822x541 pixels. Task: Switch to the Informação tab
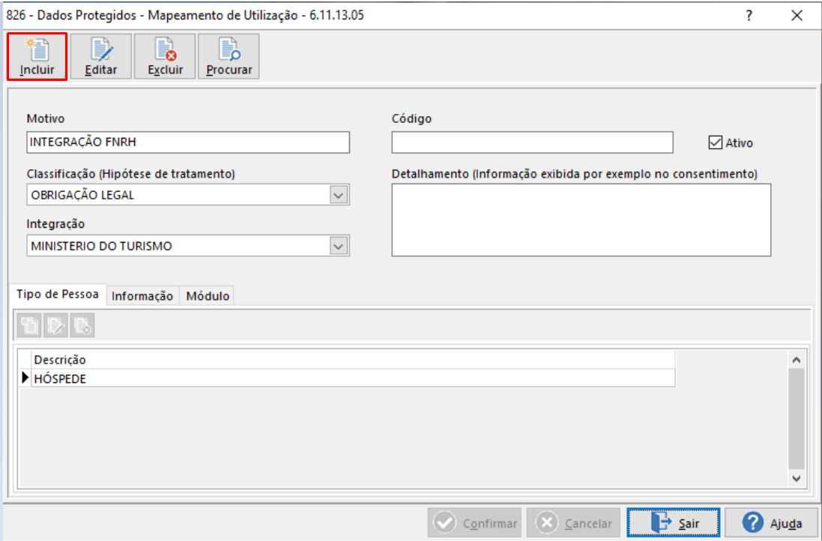pos(142,296)
